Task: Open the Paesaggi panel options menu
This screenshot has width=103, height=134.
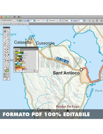Action: coord(37,49)
